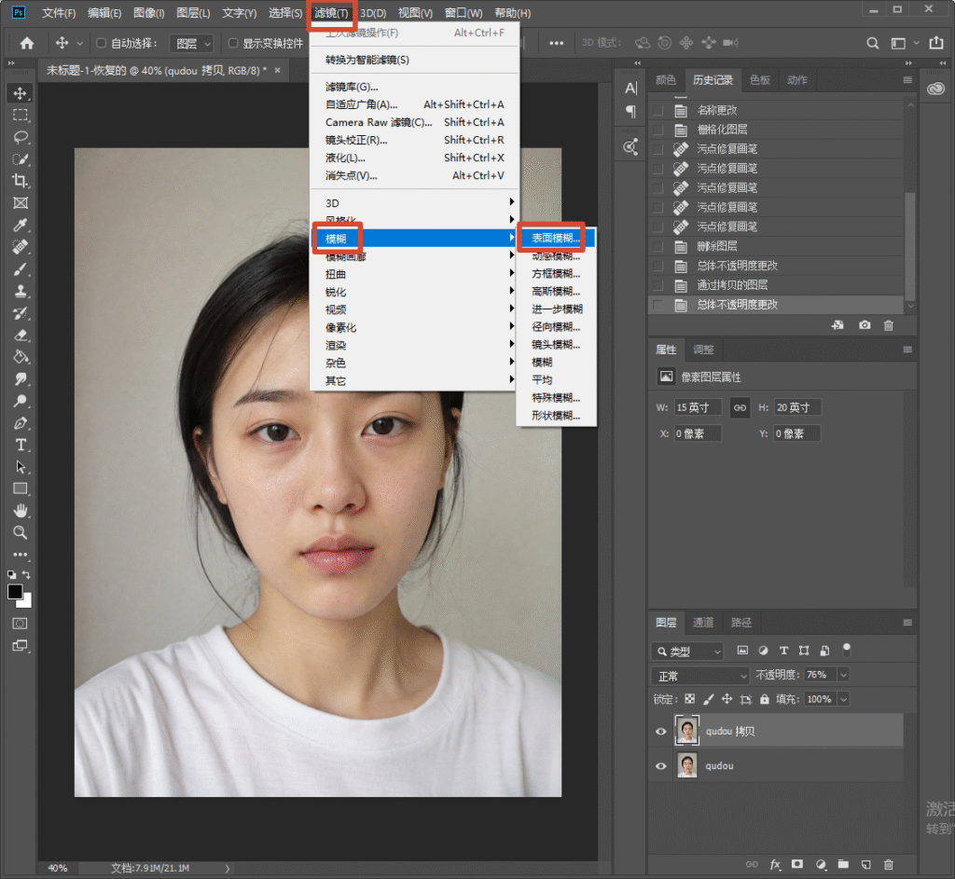Set history brush source for 名称更改
This screenshot has width=955, height=879.
(x=657, y=110)
